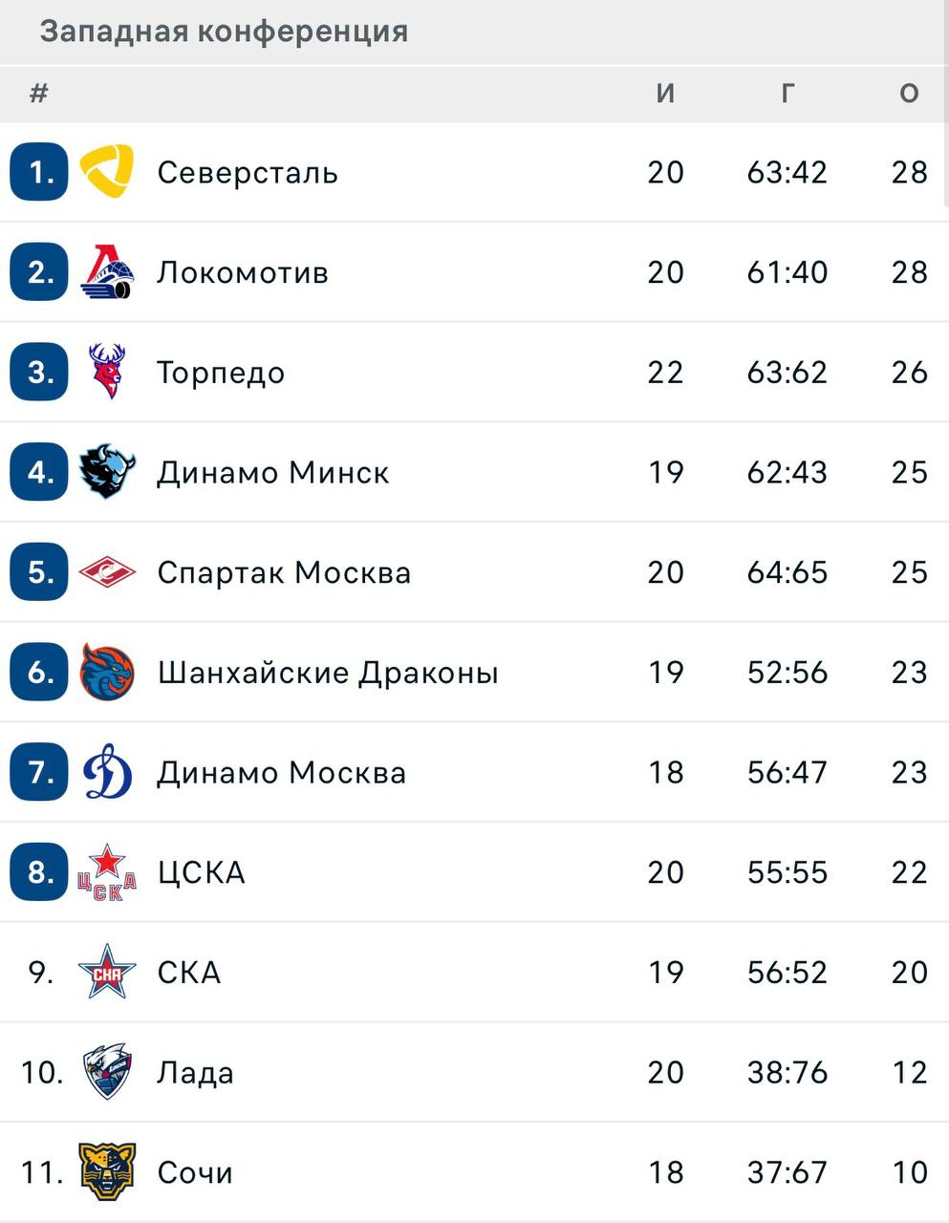The image size is (949, 1223).
Task: Open the Северсталь team name link
Action: tap(248, 172)
